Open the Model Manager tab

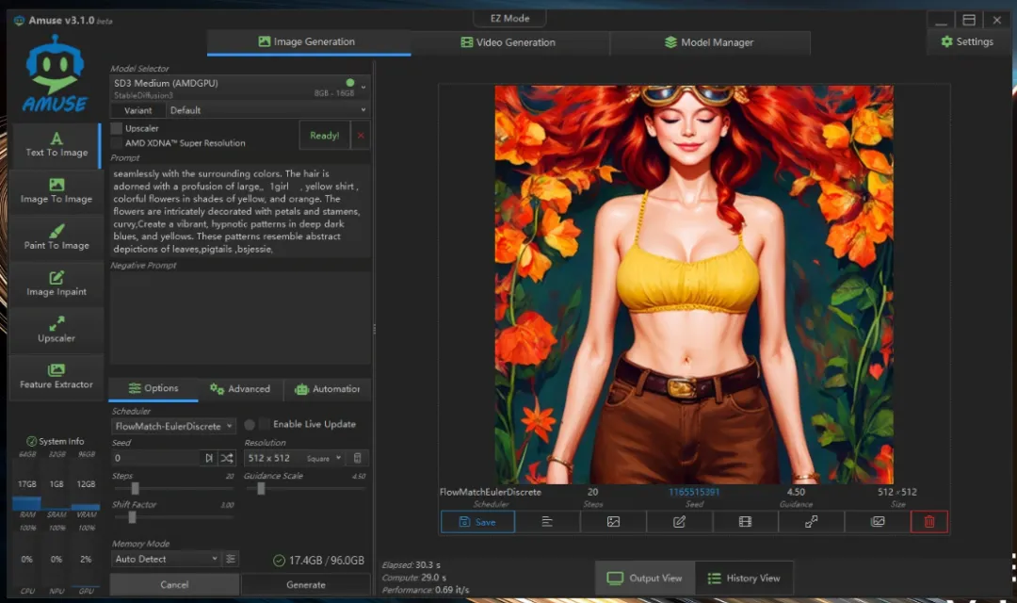[x=709, y=42]
